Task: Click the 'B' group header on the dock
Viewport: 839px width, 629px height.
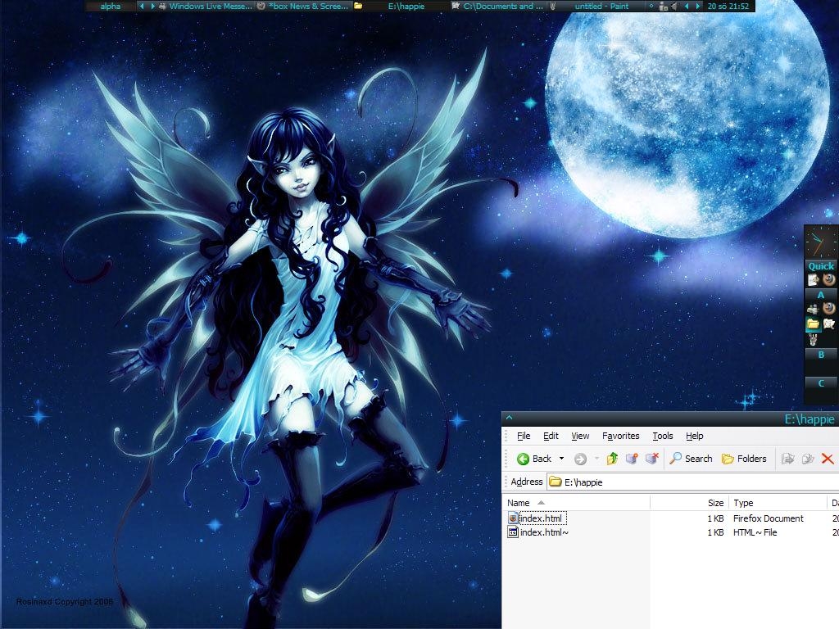Action: coord(821,354)
